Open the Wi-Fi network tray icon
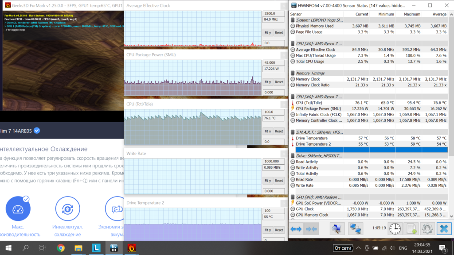The image size is (454, 255). click(x=384, y=248)
